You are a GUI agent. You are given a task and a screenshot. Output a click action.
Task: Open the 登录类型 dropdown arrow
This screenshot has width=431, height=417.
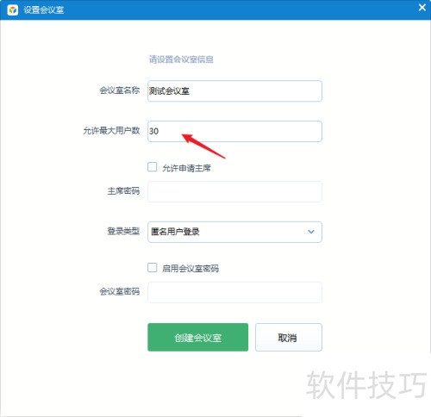click(311, 232)
